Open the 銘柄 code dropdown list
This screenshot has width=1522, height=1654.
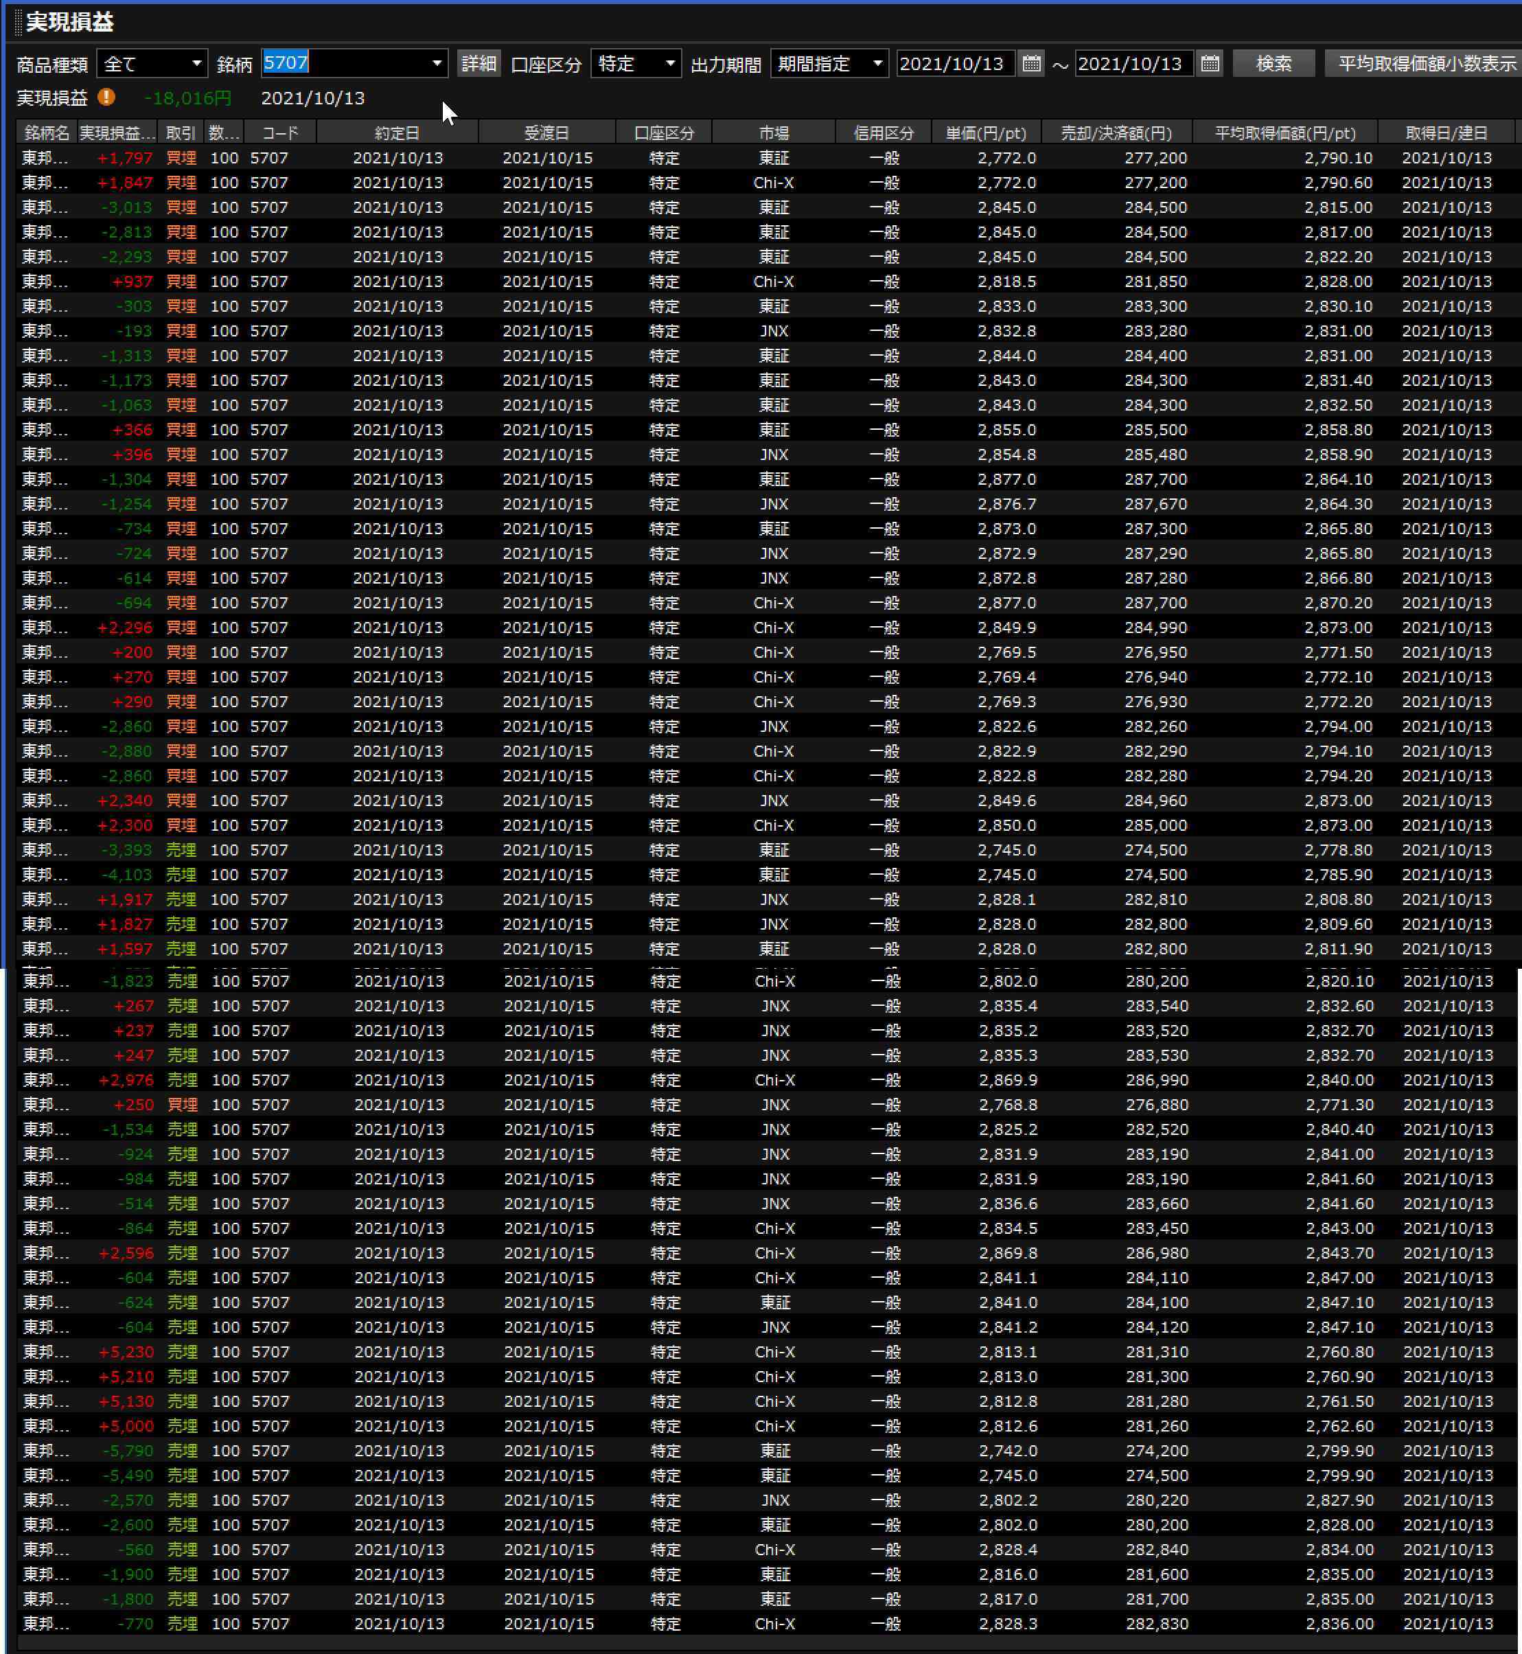[437, 63]
